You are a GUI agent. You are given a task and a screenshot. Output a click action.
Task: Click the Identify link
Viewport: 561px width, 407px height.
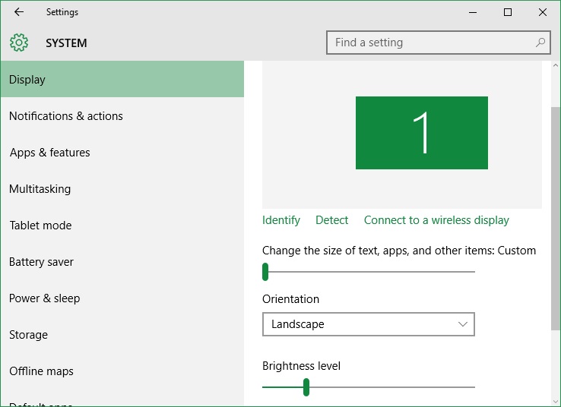click(281, 220)
